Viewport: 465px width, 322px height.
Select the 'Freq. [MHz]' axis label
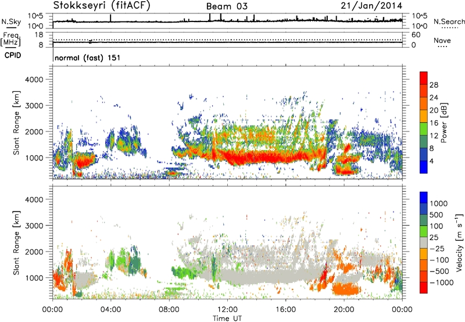point(10,40)
